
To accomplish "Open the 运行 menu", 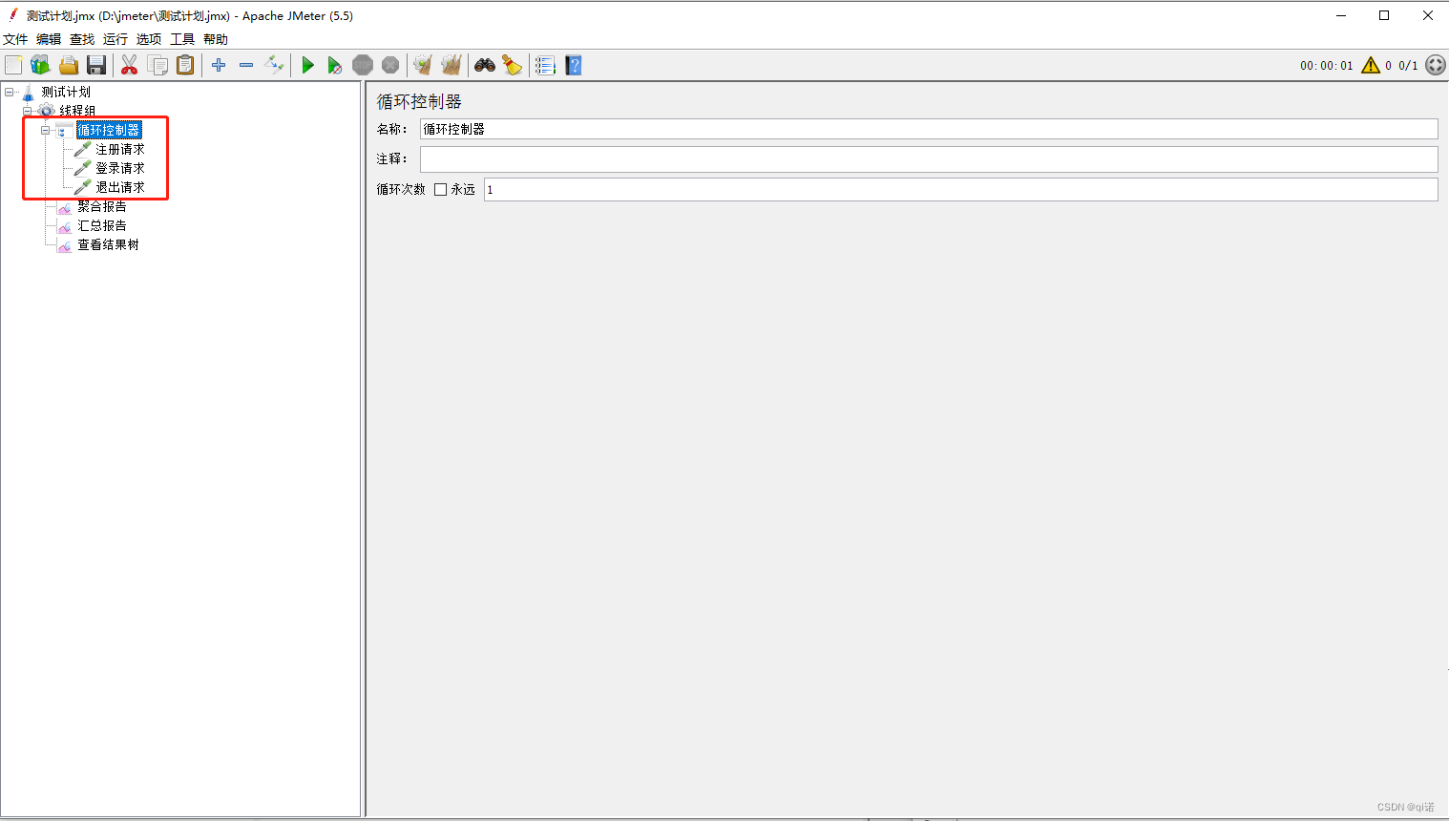I will (115, 39).
